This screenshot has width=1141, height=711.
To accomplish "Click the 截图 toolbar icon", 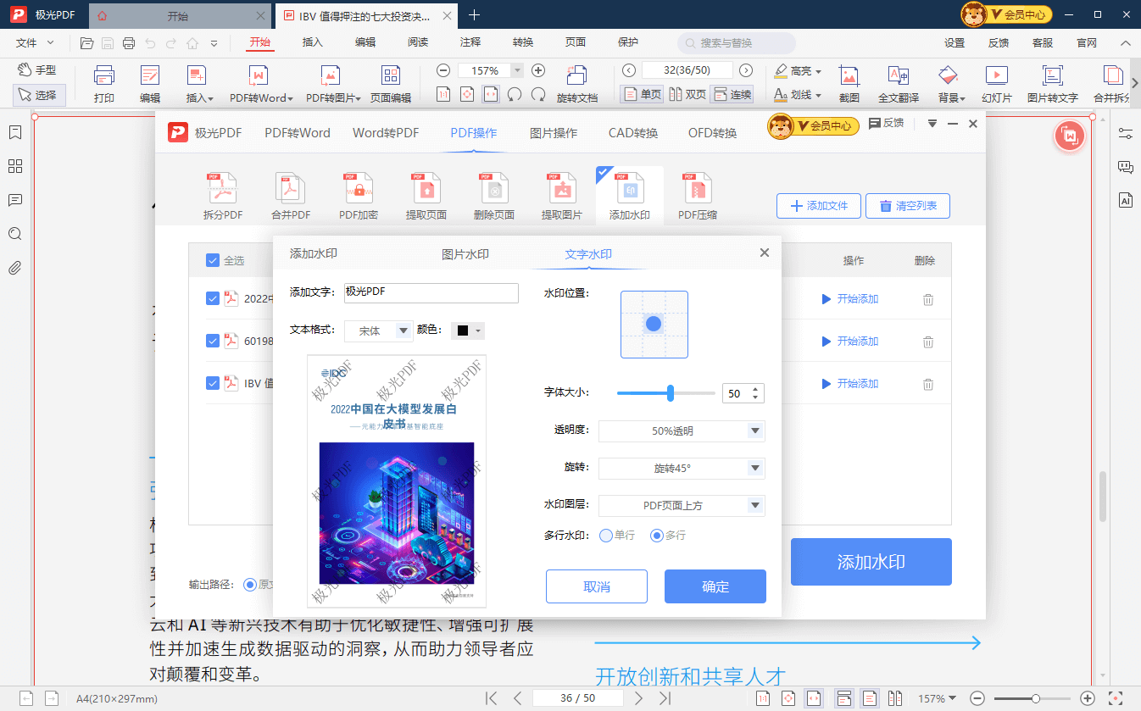I will pyautogui.click(x=849, y=81).
